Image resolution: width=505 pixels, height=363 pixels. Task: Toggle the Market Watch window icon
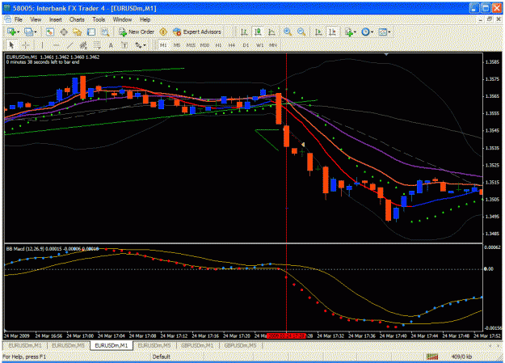[49, 32]
